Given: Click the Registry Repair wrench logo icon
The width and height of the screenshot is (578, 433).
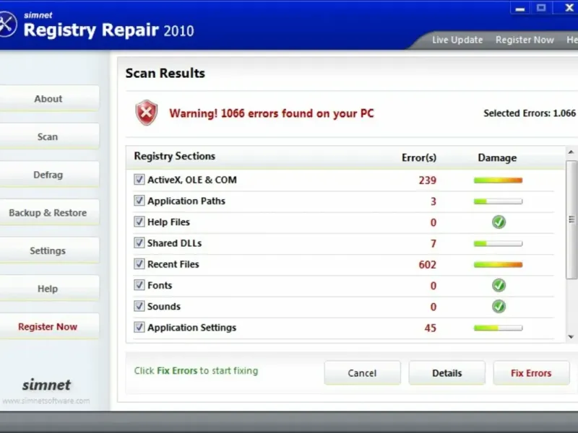Looking at the screenshot, I should [7, 25].
